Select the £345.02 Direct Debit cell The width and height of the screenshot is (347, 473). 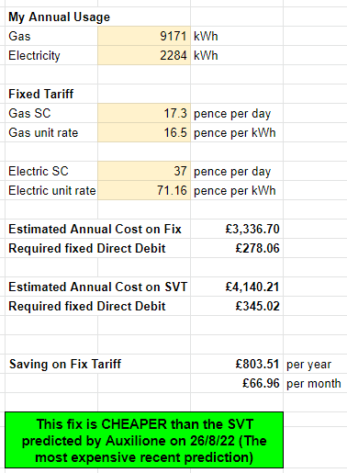coord(237,306)
